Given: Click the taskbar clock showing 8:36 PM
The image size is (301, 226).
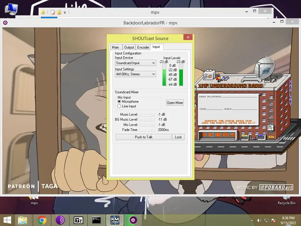Looking at the screenshot, I should click(288, 220).
